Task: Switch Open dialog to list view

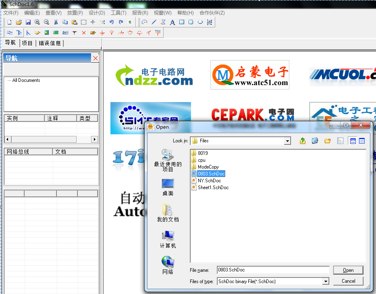Action: pyautogui.click(x=353, y=141)
